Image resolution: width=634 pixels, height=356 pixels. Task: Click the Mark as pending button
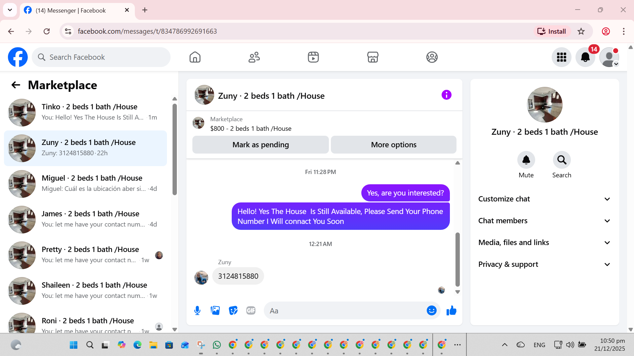pos(260,145)
